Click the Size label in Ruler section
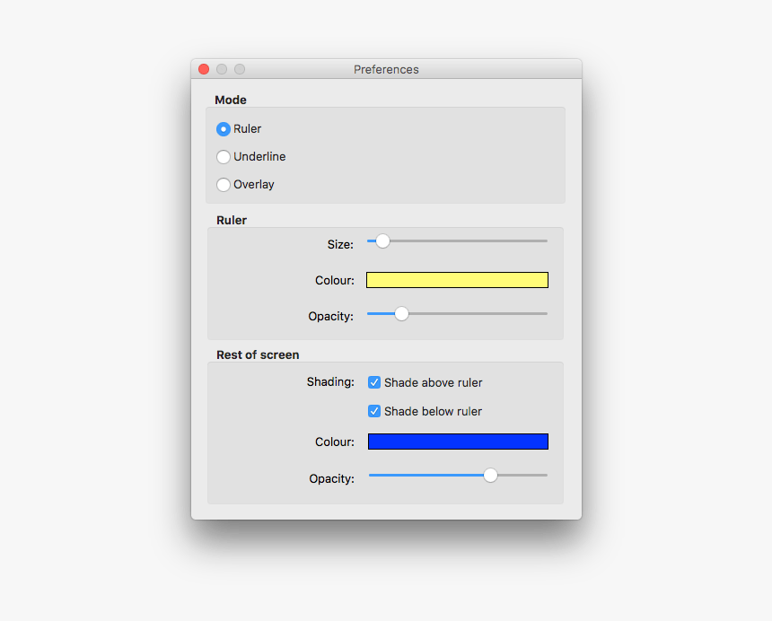 [x=340, y=244]
